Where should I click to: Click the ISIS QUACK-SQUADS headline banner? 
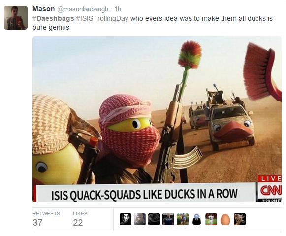(144, 194)
